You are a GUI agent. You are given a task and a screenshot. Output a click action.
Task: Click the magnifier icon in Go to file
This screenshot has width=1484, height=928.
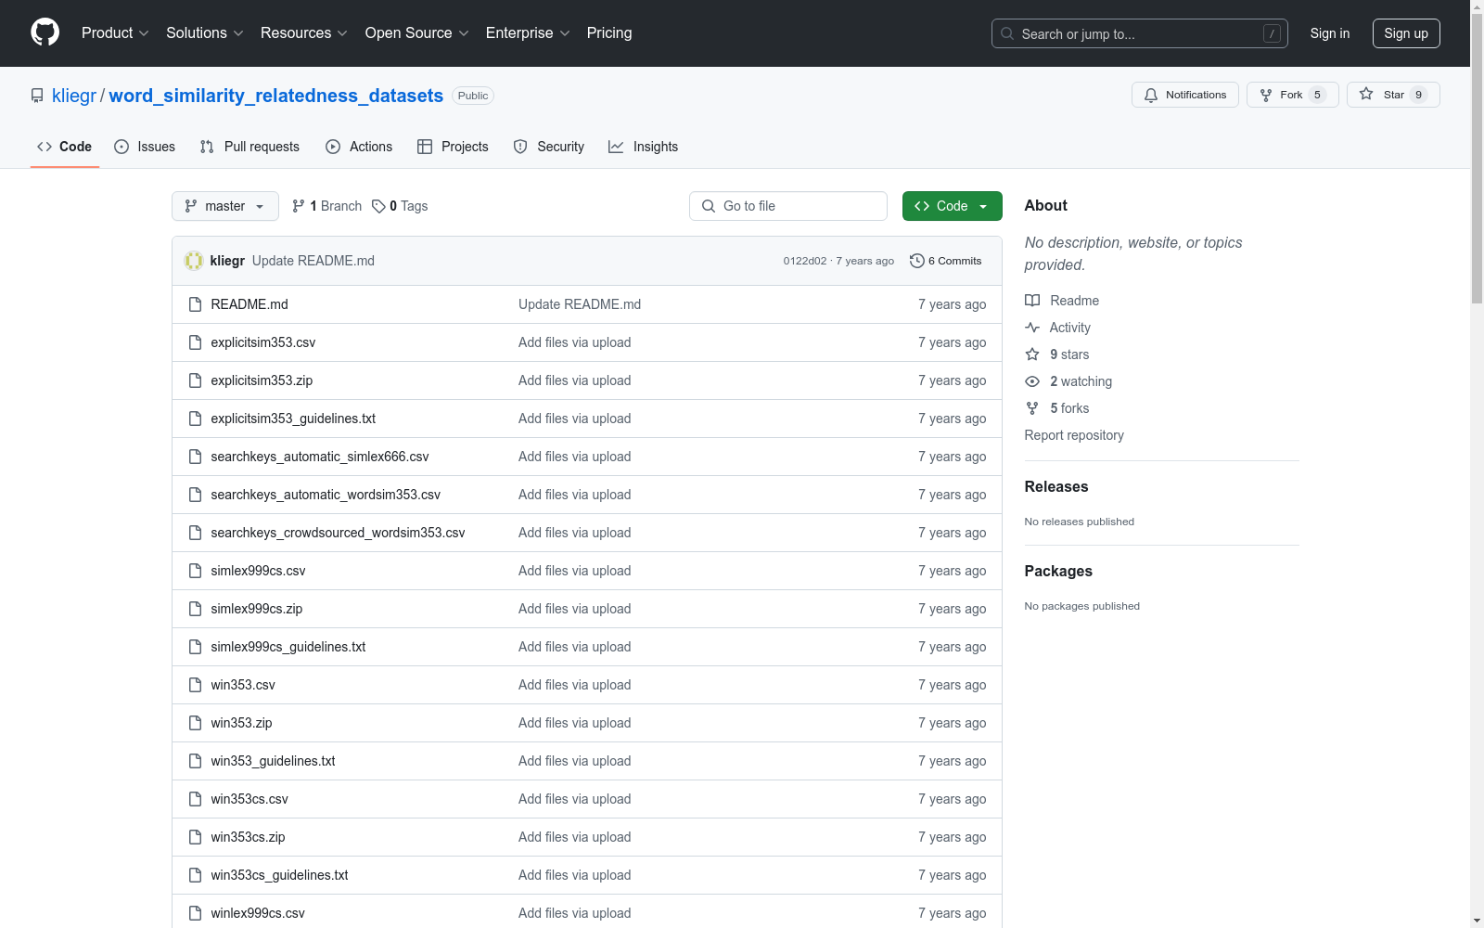[709, 206]
